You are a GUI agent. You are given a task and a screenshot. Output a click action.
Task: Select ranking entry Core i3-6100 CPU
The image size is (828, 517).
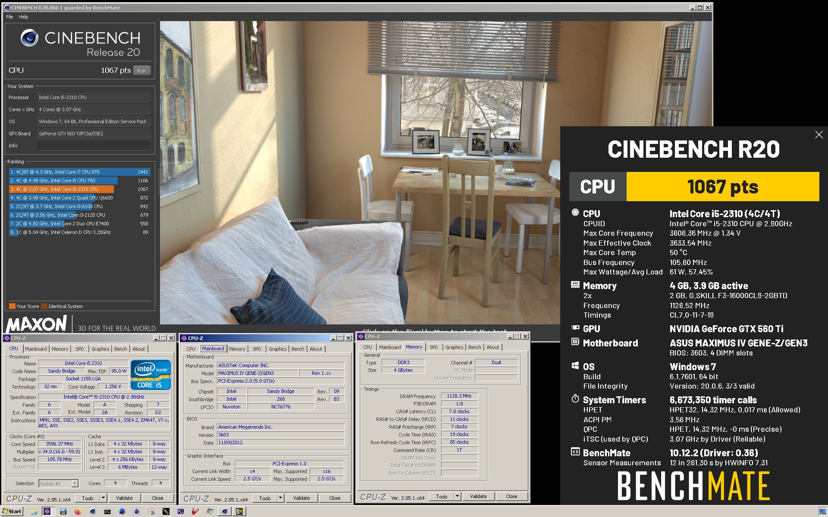click(x=79, y=206)
